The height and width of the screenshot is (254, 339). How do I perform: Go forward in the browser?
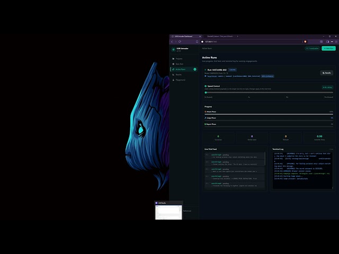(x=176, y=42)
